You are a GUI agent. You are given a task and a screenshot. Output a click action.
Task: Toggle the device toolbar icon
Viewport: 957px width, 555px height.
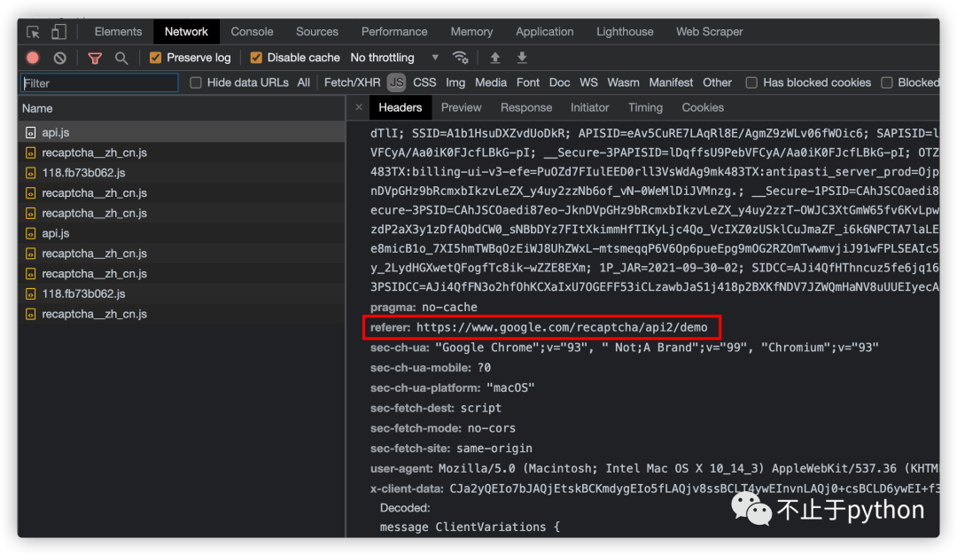tap(58, 32)
